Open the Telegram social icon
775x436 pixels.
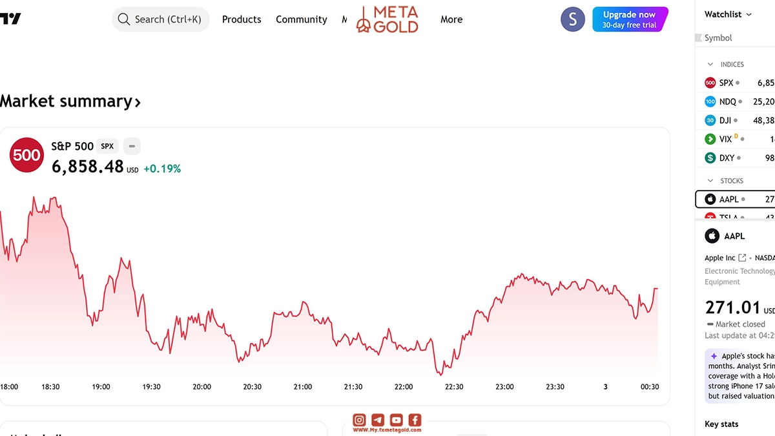click(378, 420)
